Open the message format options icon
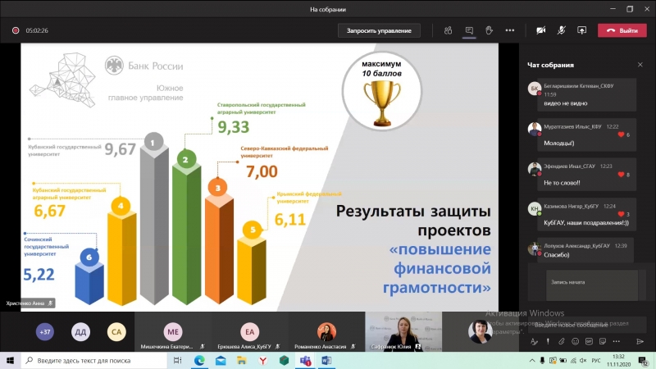Image resolution: width=656 pixels, height=369 pixels. tap(534, 341)
